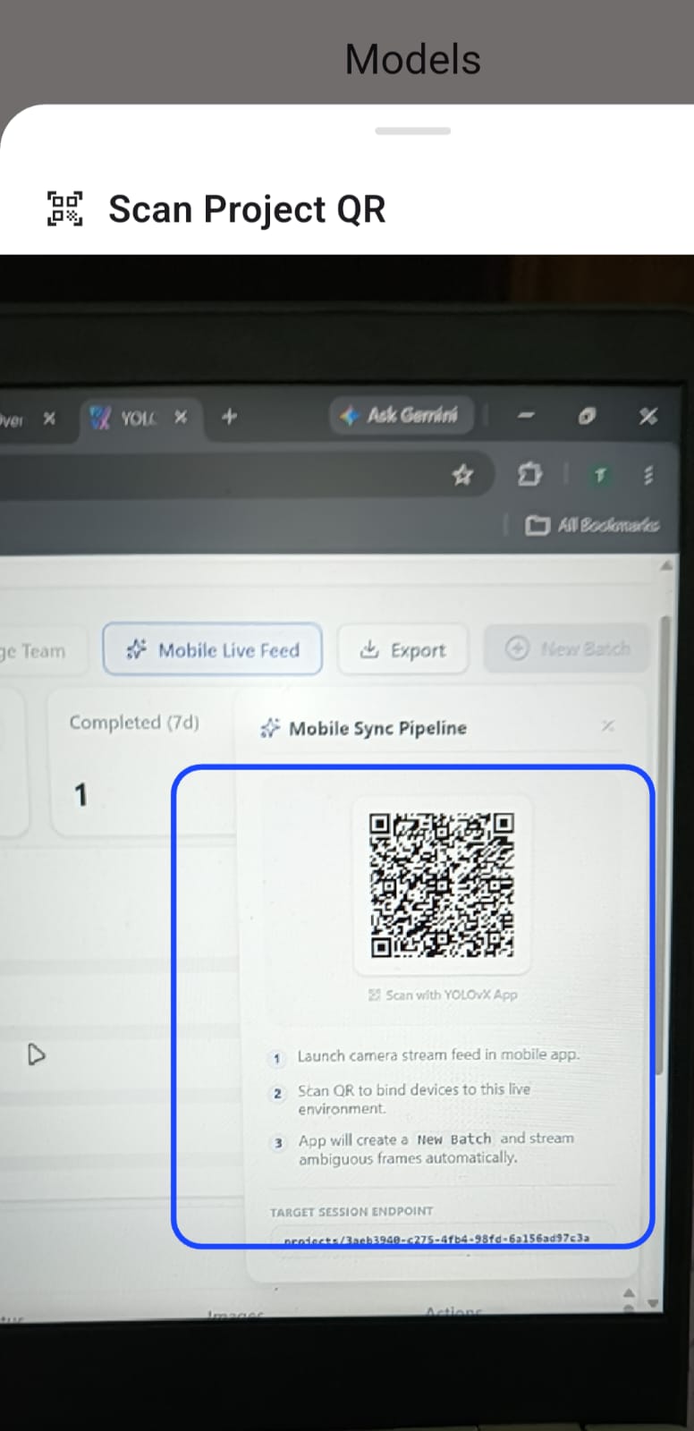Click the Ask Gemini button
The image size is (694, 1431).
pos(401,415)
